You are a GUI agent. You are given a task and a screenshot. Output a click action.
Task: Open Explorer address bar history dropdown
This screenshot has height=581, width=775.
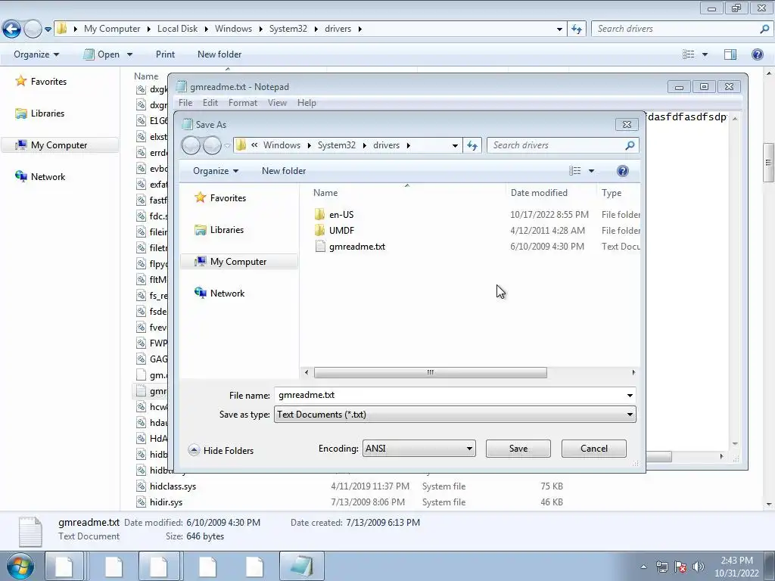pos(559,30)
